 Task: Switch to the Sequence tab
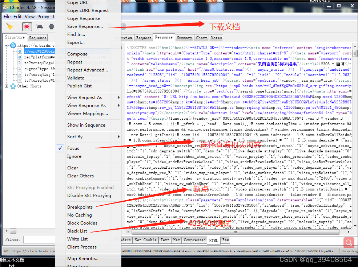pos(37,38)
